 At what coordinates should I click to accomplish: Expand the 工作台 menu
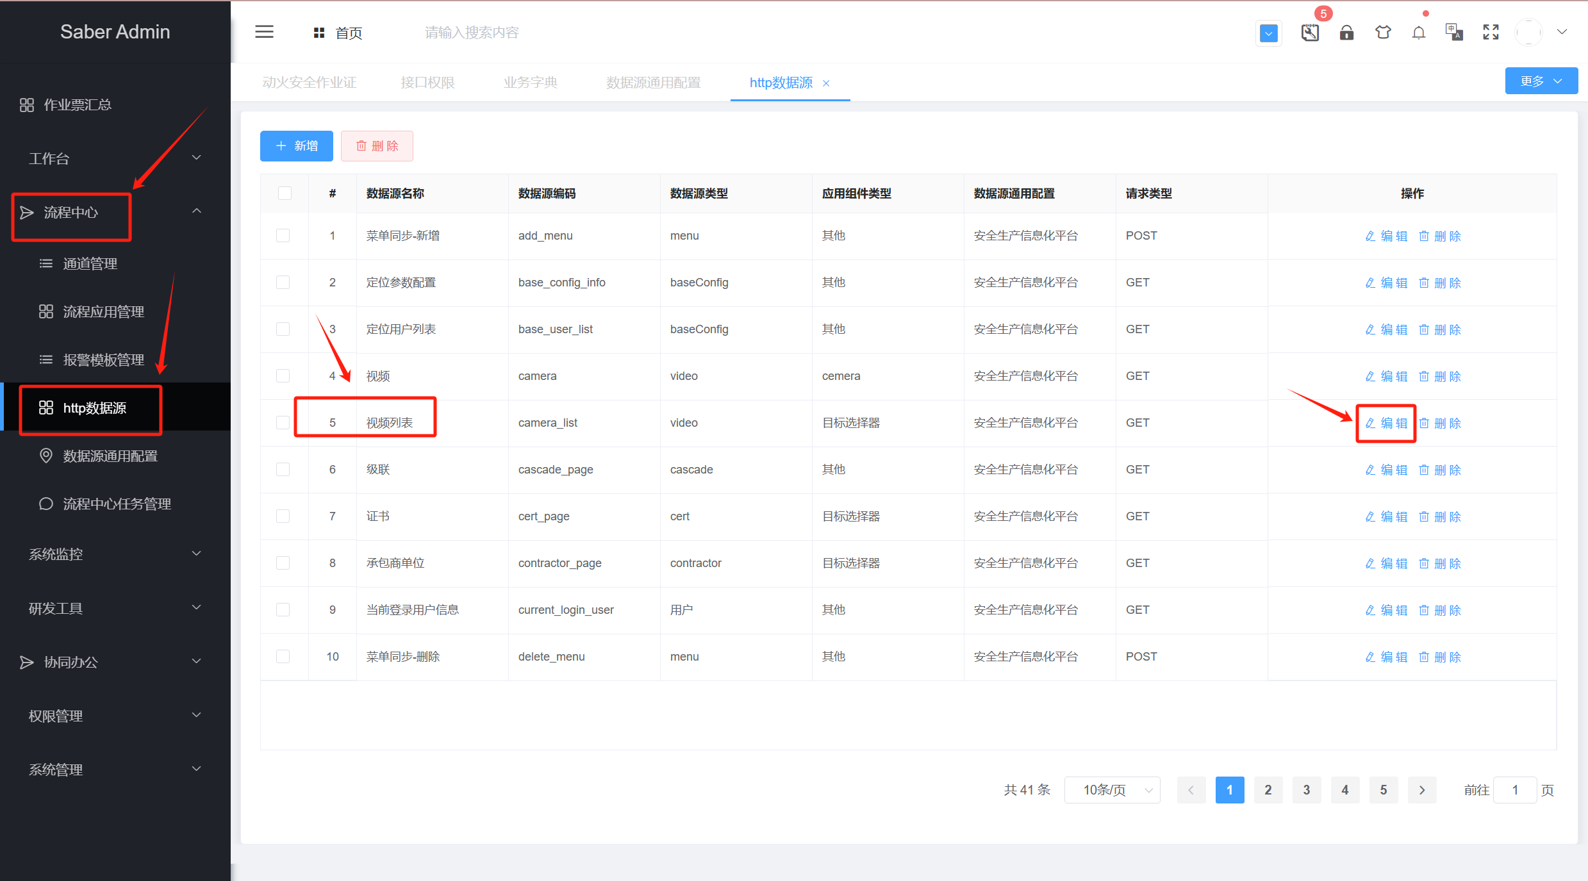115,158
